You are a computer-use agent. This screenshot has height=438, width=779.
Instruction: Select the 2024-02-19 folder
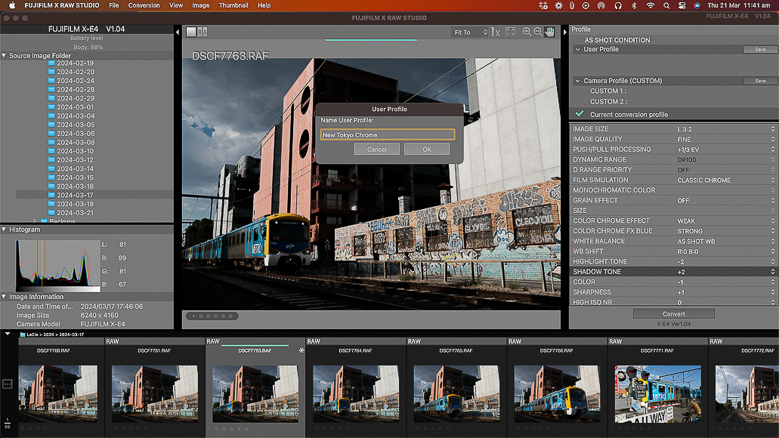point(75,63)
